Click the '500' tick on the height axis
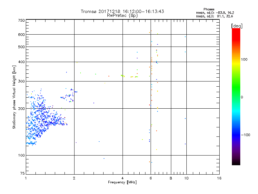 pos(21,47)
